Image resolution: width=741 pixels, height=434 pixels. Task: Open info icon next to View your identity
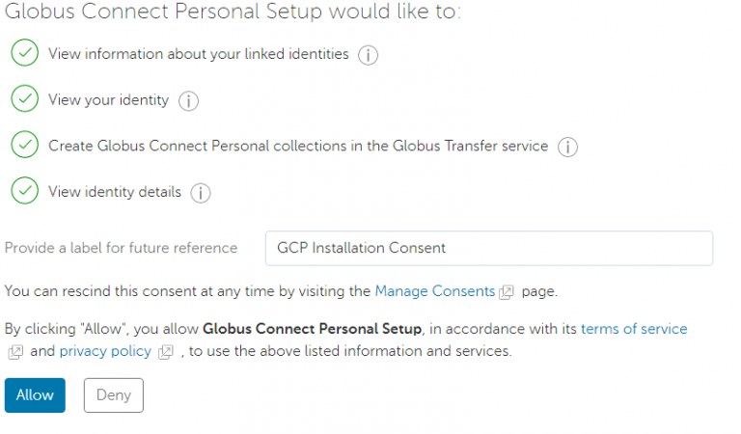click(x=188, y=100)
